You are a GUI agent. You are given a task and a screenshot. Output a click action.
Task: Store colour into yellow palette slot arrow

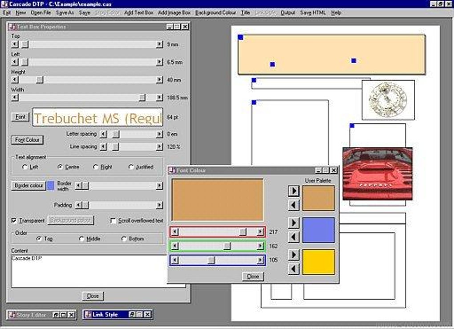[x=294, y=255]
